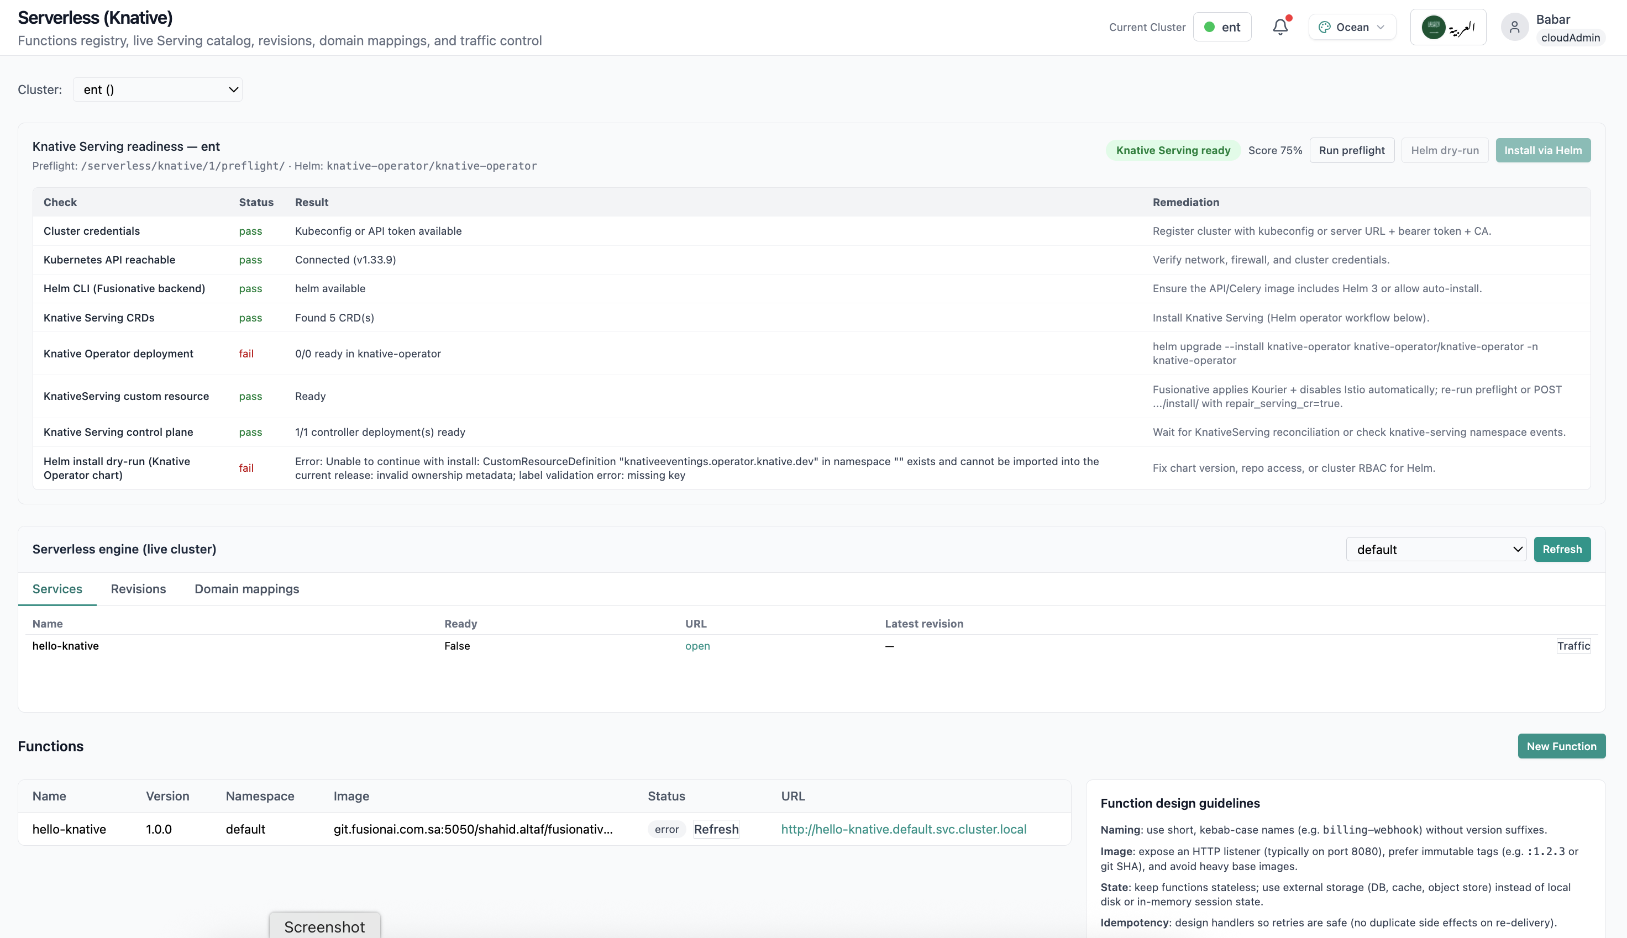Click the Remediation column header

pyautogui.click(x=1185, y=202)
